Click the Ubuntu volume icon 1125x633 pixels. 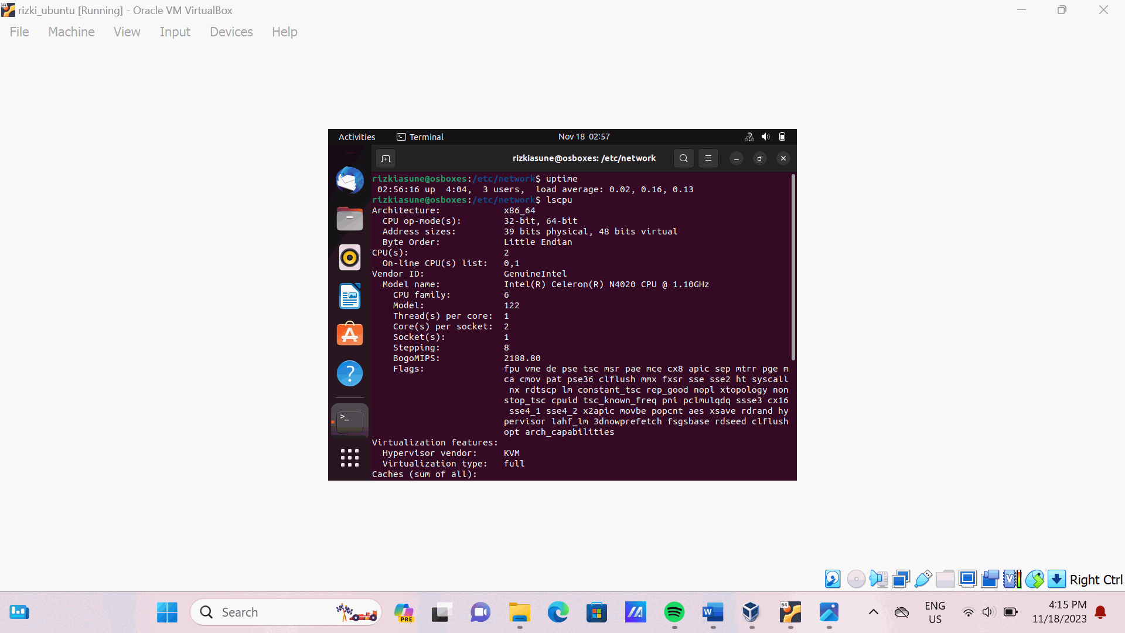pyautogui.click(x=765, y=137)
